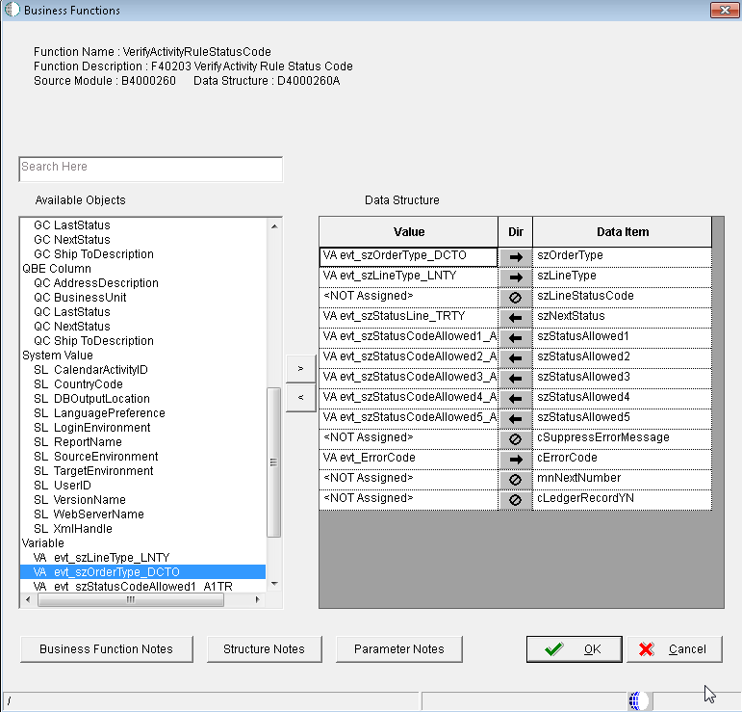Select the QBE Column category

point(57,269)
